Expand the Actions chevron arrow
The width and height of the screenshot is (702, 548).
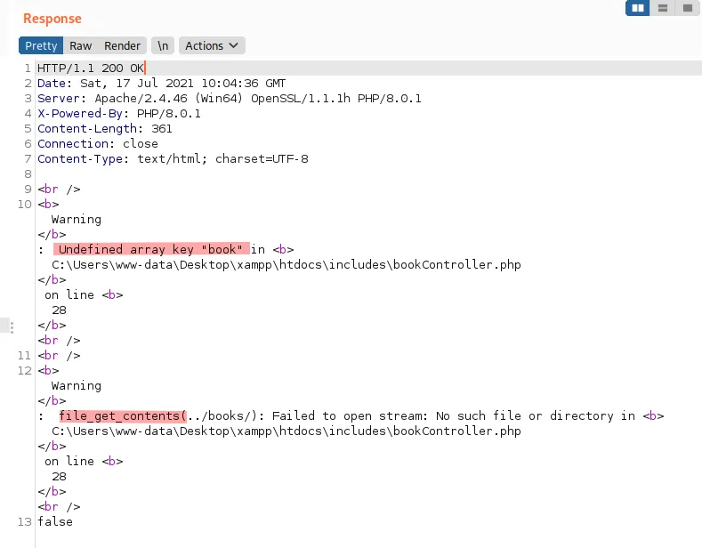[233, 45]
